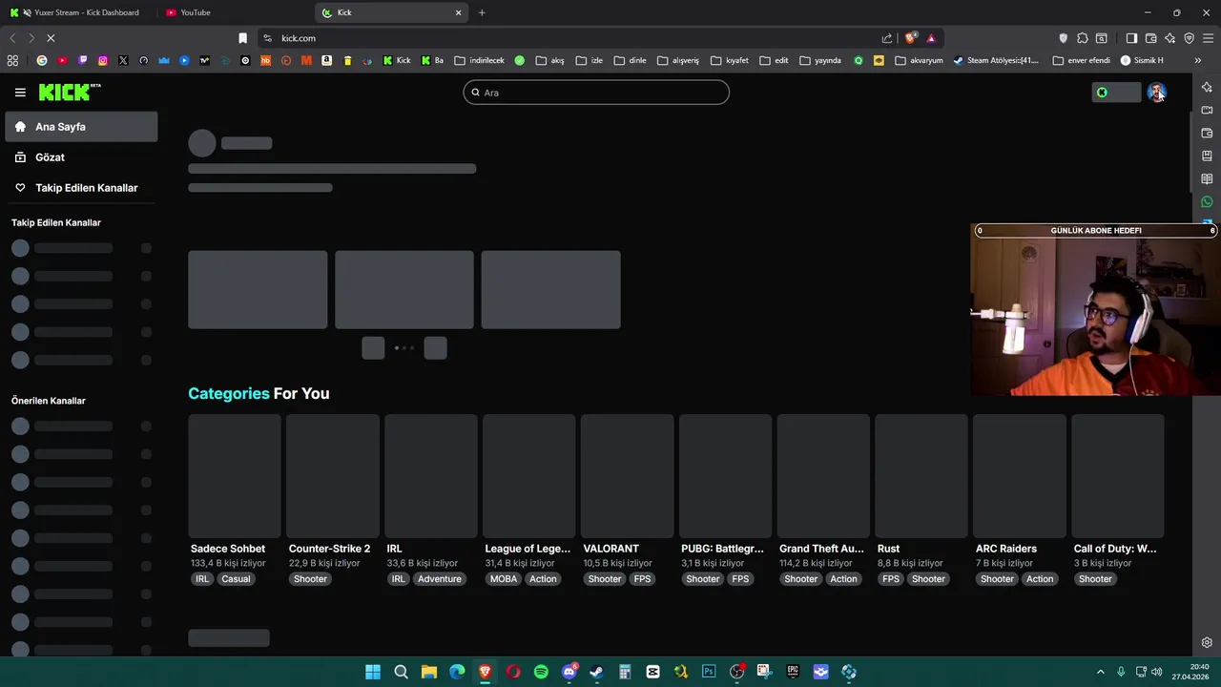
Task: Click the Kick currency balance button
Action: click(x=1116, y=93)
